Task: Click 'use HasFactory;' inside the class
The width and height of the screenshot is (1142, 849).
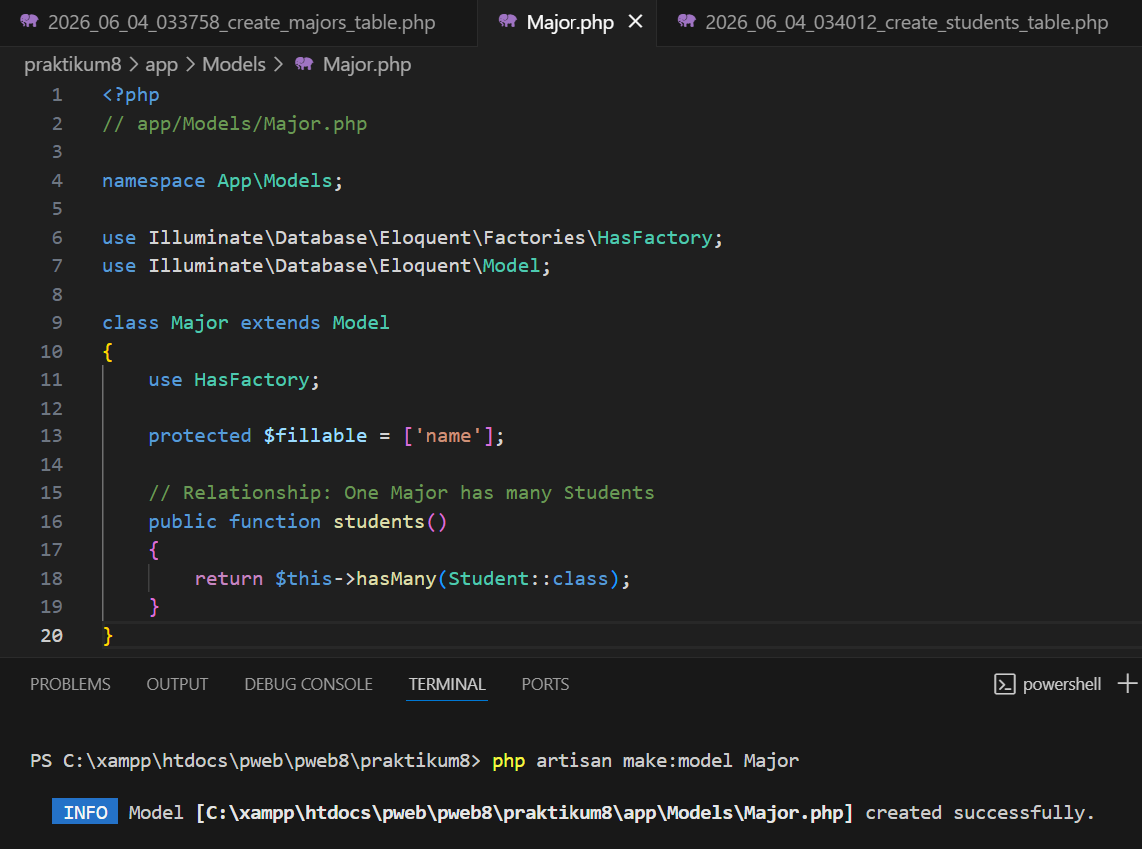Action: (234, 380)
